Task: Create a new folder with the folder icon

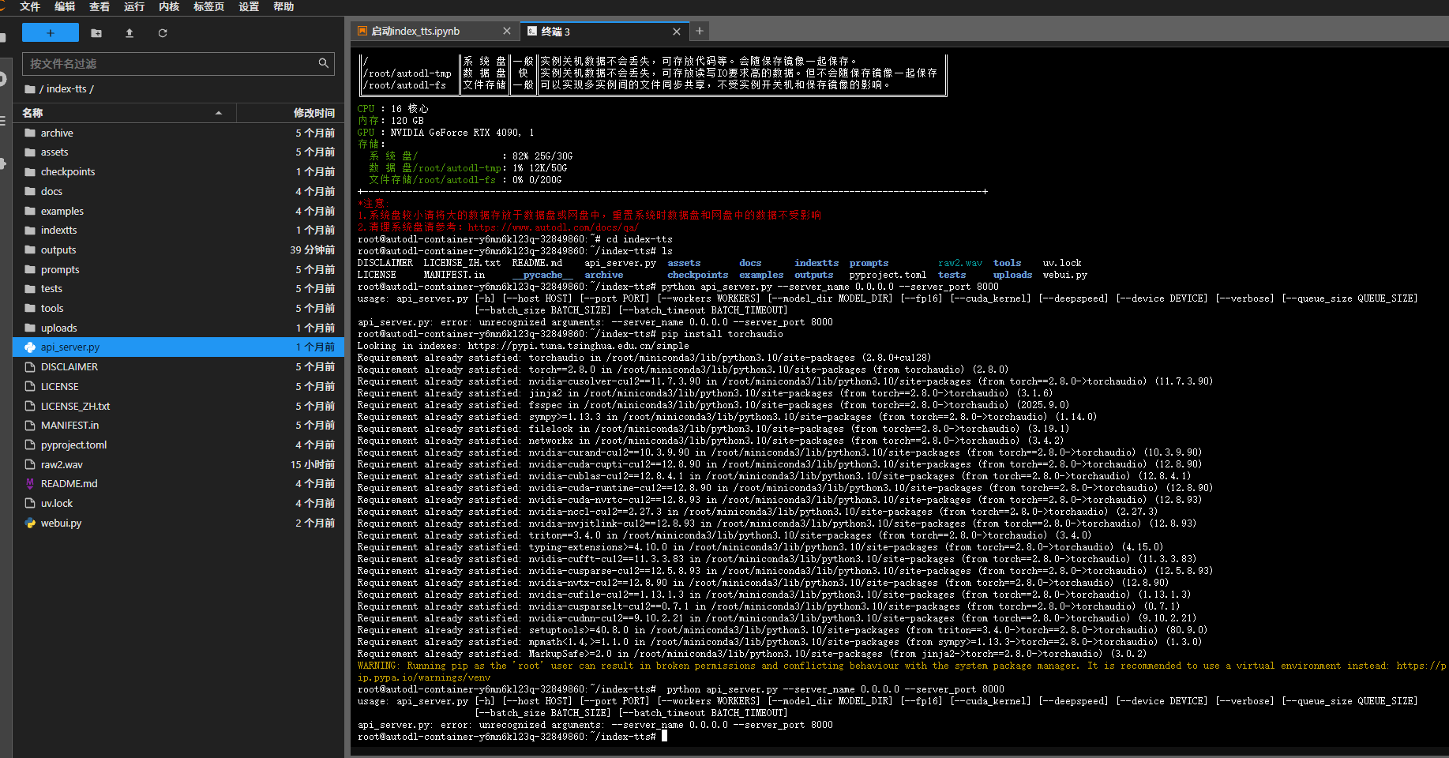Action: [x=96, y=33]
